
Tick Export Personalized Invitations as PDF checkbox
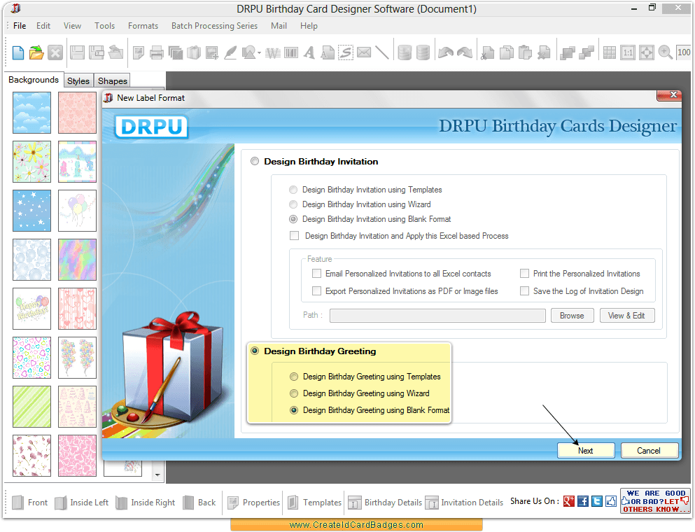click(x=316, y=291)
